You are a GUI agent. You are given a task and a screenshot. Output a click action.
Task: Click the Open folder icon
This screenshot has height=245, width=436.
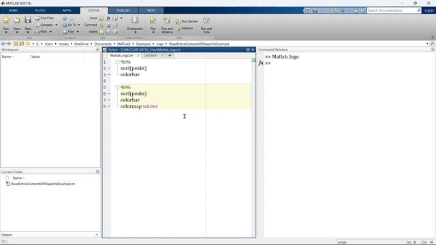pos(17,20)
